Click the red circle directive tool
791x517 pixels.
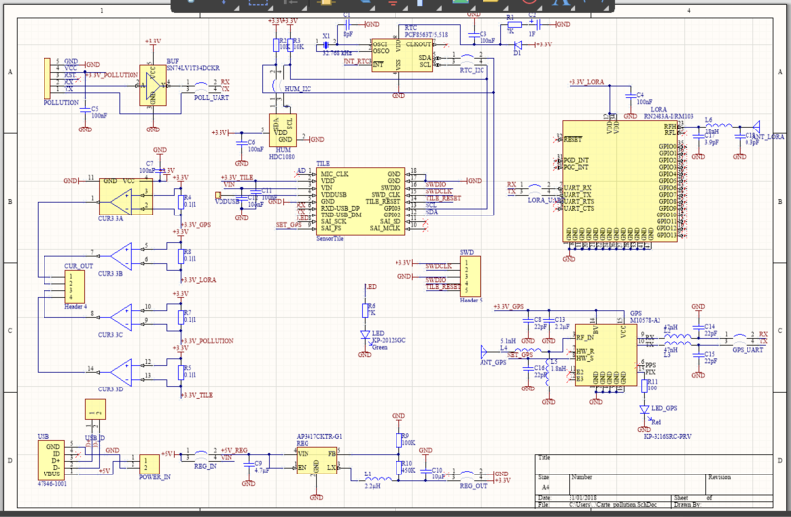coord(528,3)
